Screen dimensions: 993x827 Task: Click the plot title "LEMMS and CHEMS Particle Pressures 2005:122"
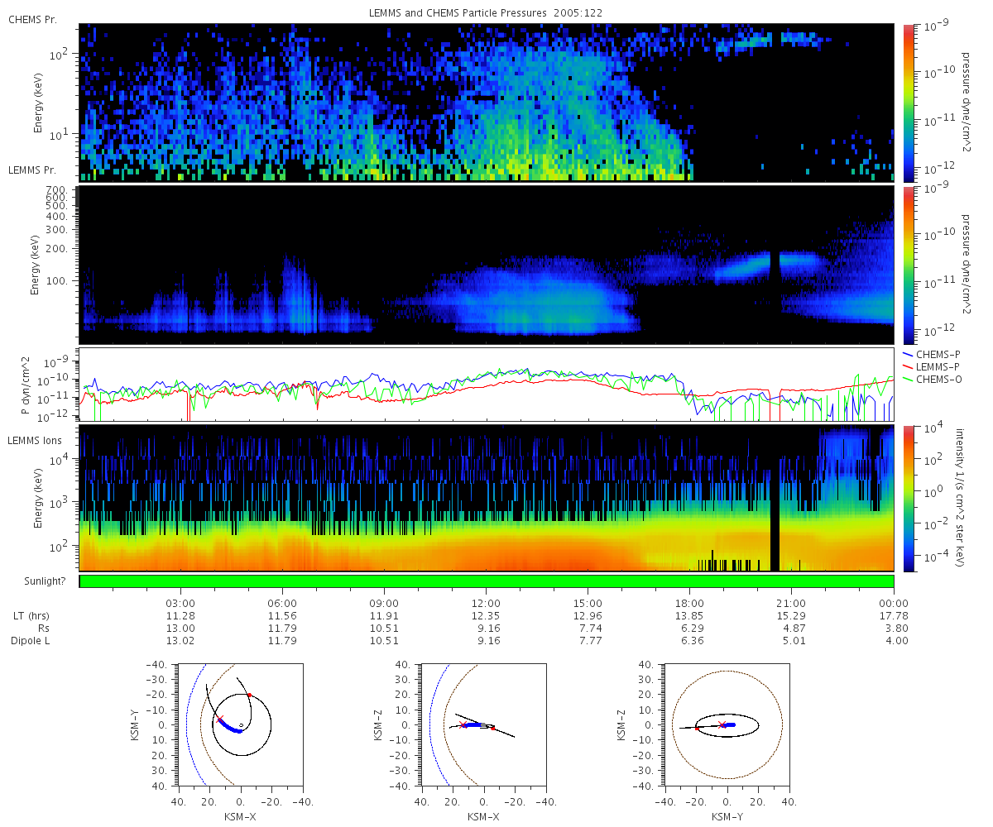click(487, 13)
